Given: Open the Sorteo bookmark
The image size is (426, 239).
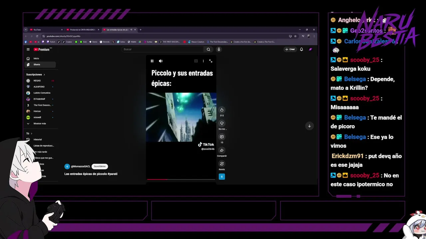Looking at the screenshot, I should pos(148,42).
